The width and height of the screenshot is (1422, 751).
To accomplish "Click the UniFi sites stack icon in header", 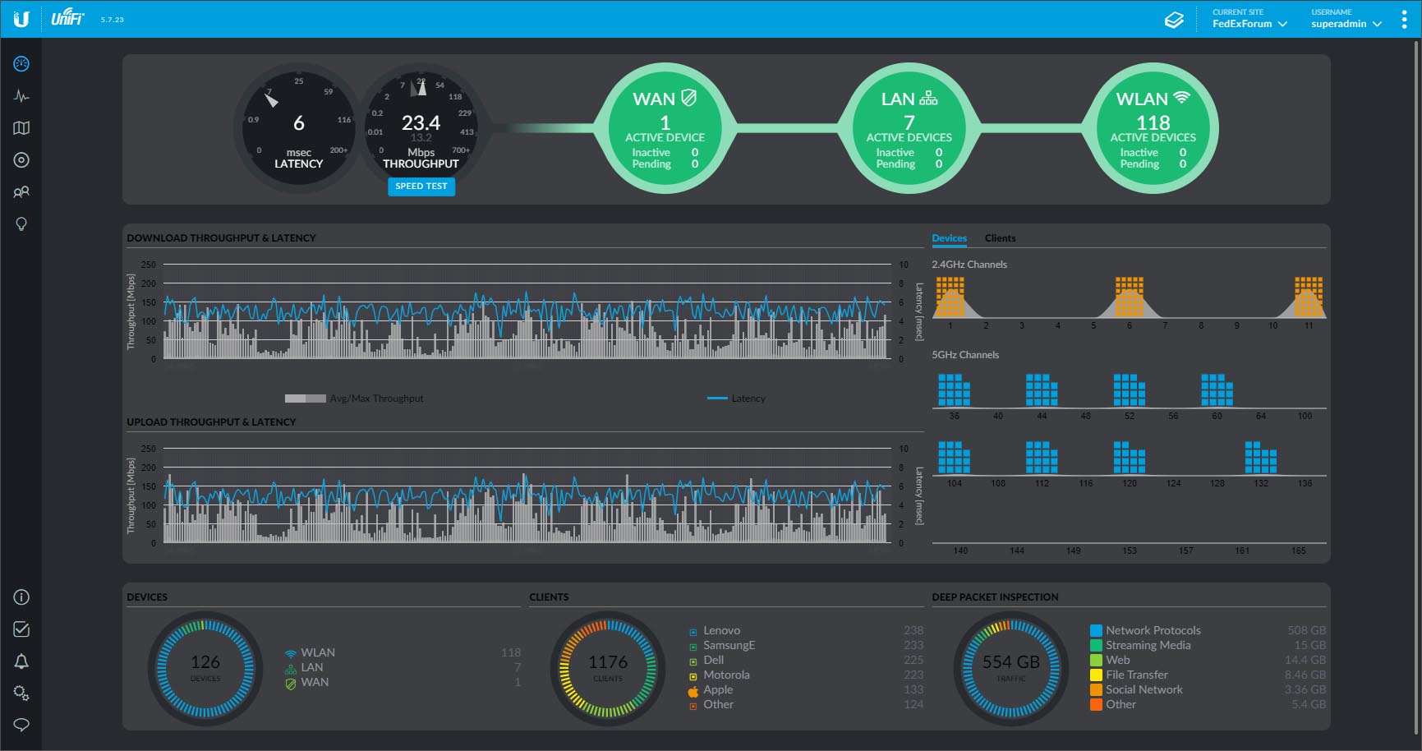I will click(1175, 18).
